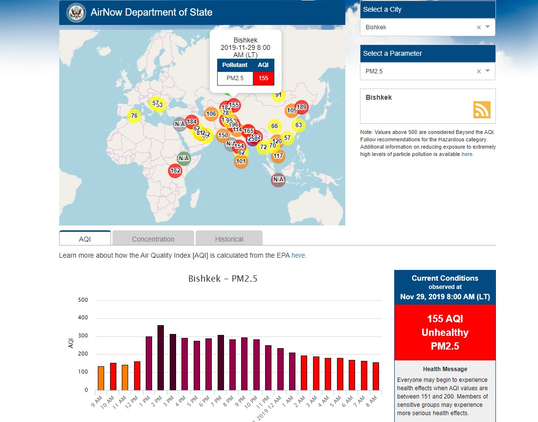Open the Historical tab
538x422 pixels.
[229, 239]
